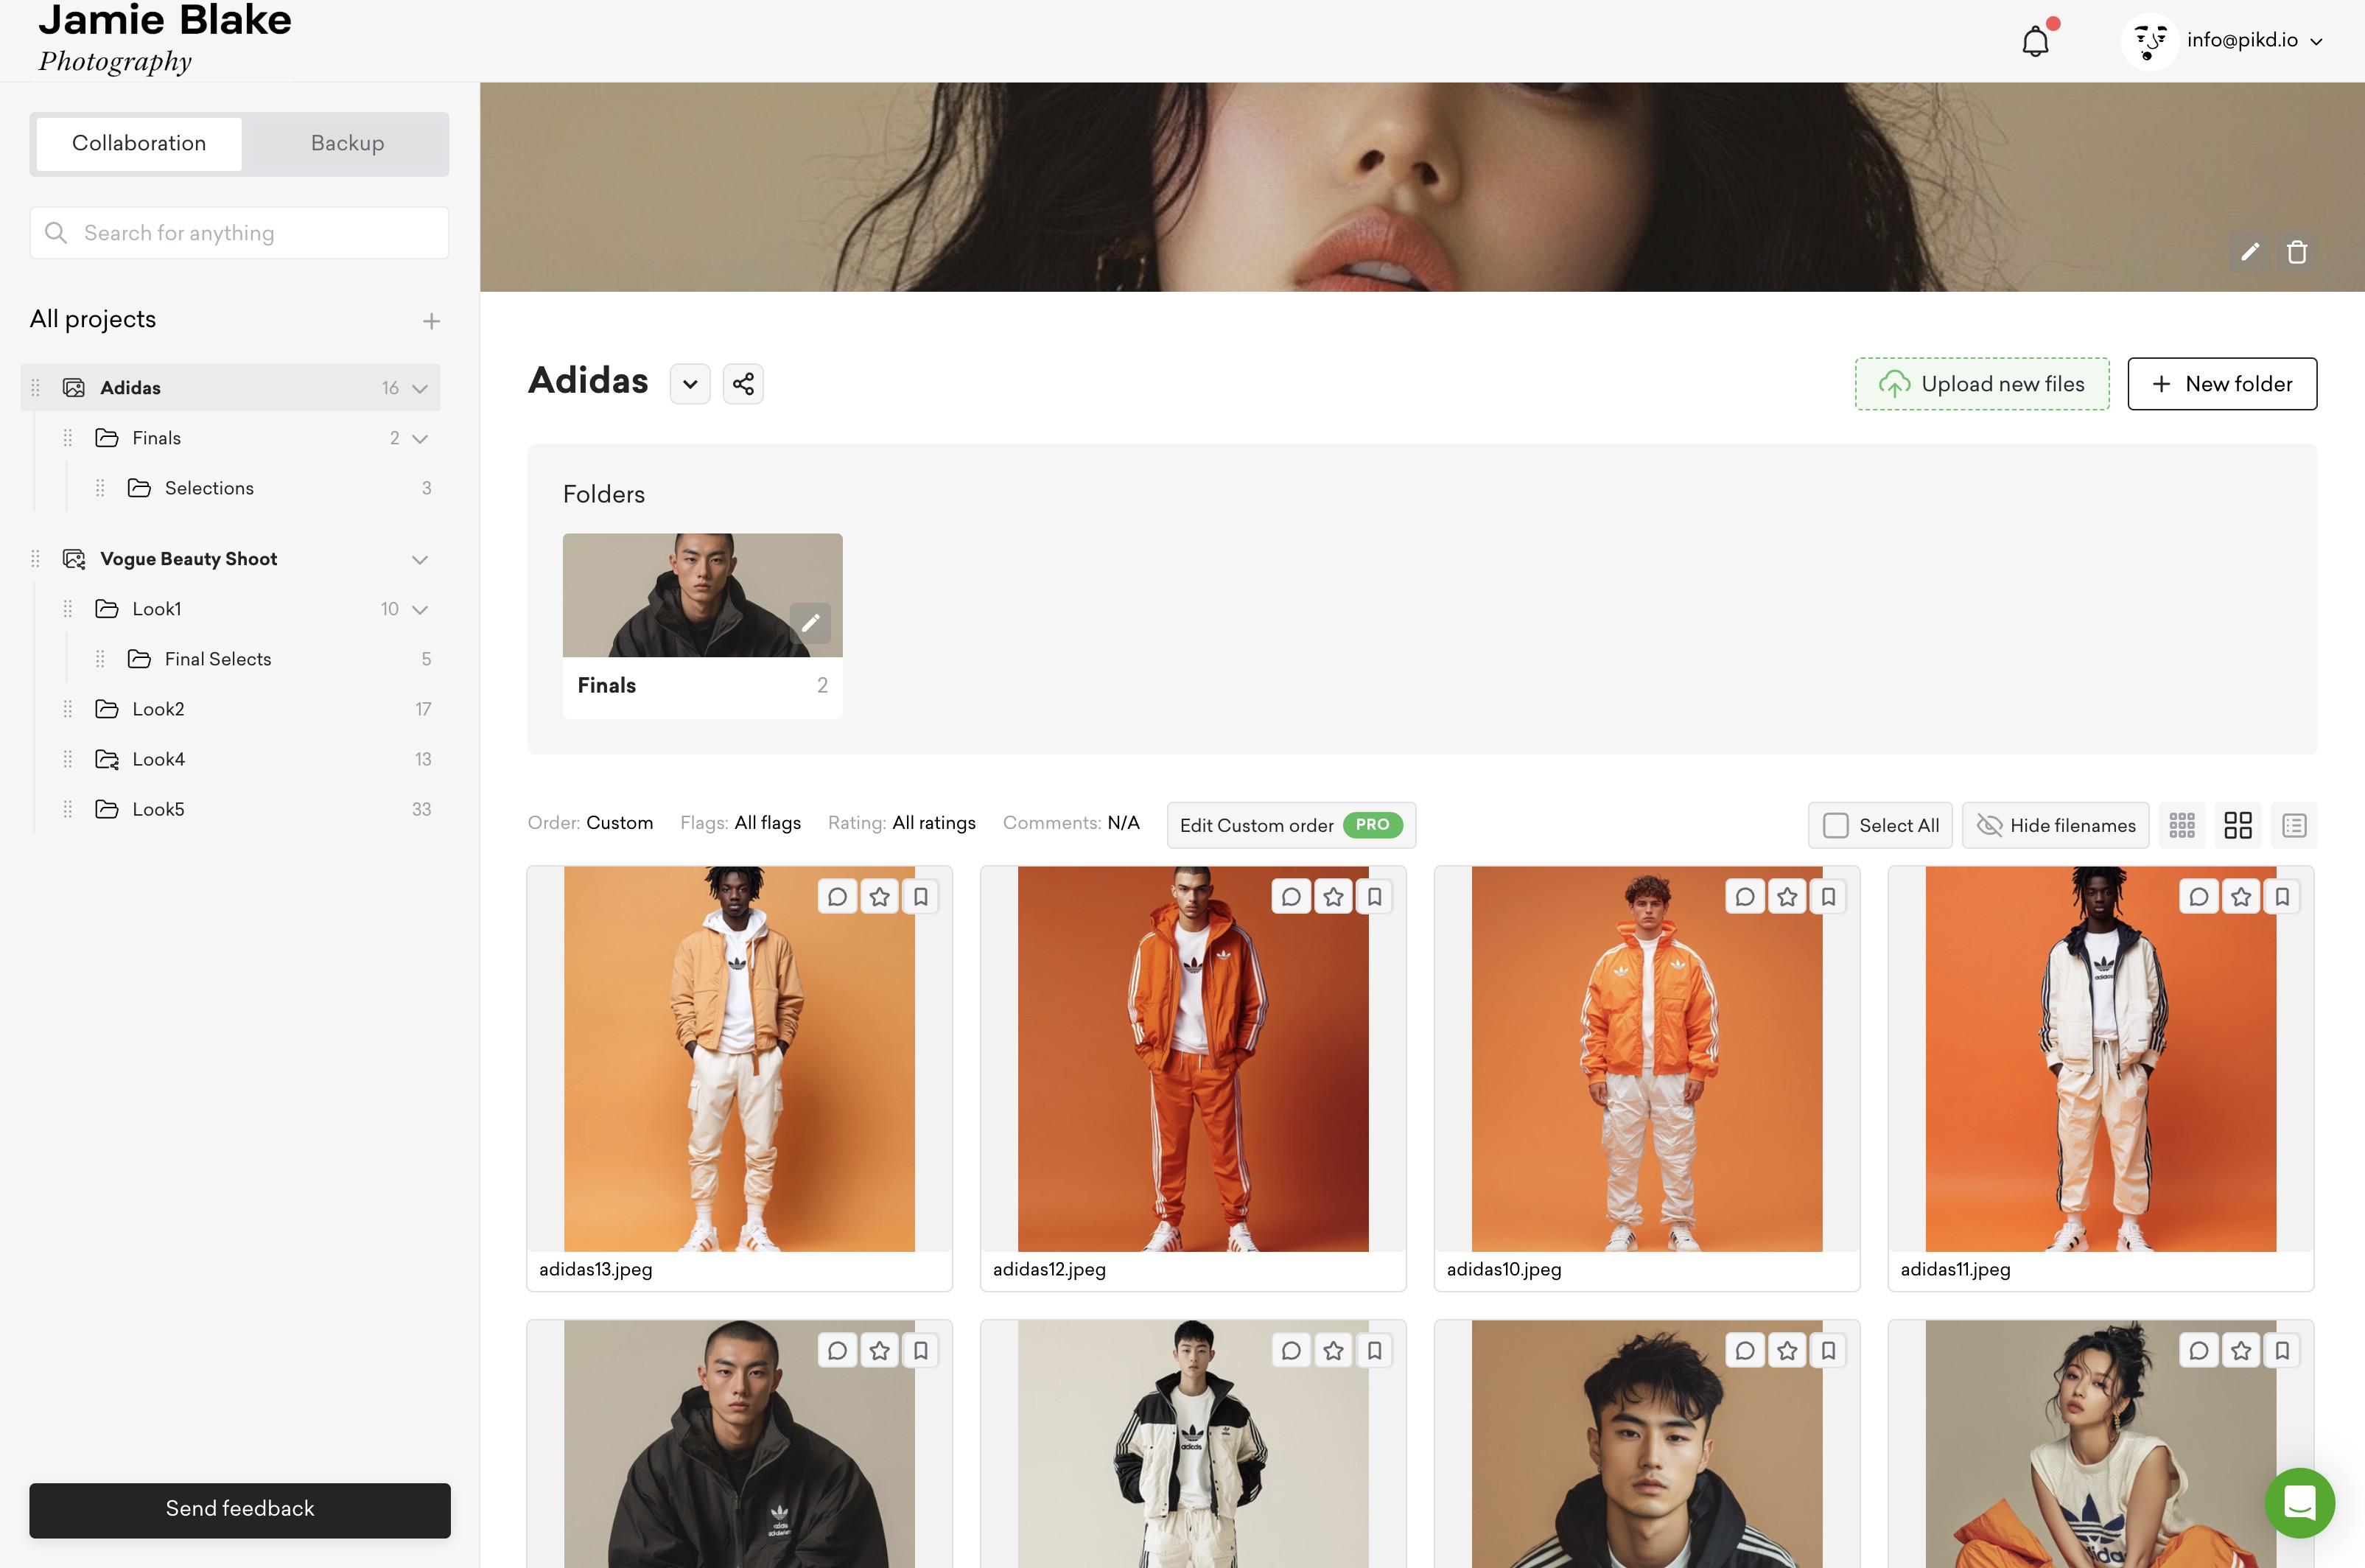
Task: Click the search magnifier icon
Action: 56,233
